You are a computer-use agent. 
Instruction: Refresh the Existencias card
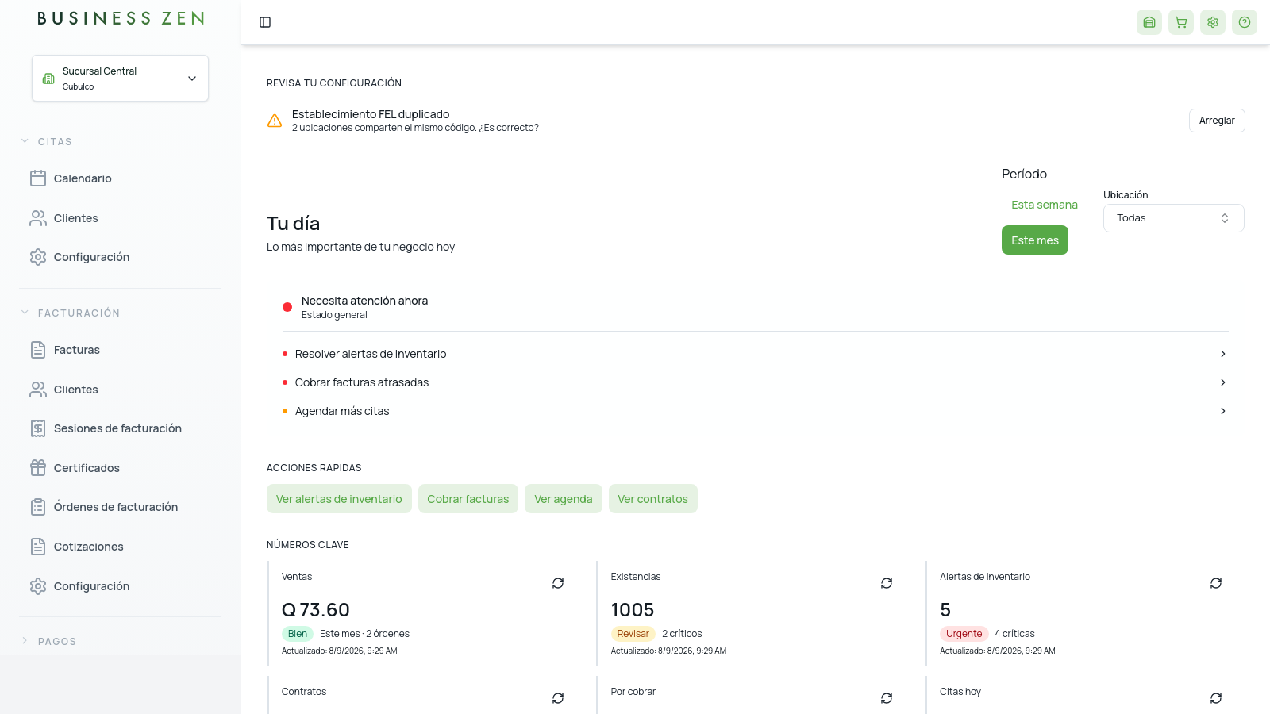pyautogui.click(x=887, y=583)
